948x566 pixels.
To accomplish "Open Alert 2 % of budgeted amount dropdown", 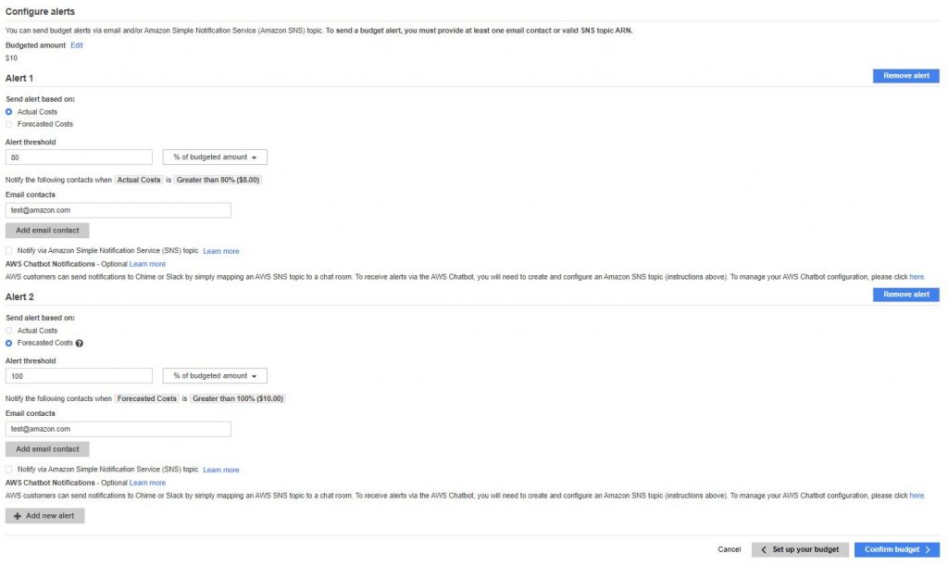I will point(215,376).
